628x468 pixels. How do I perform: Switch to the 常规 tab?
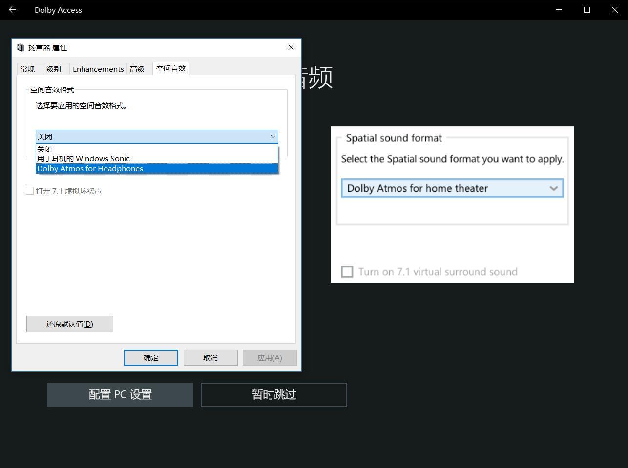tap(28, 69)
